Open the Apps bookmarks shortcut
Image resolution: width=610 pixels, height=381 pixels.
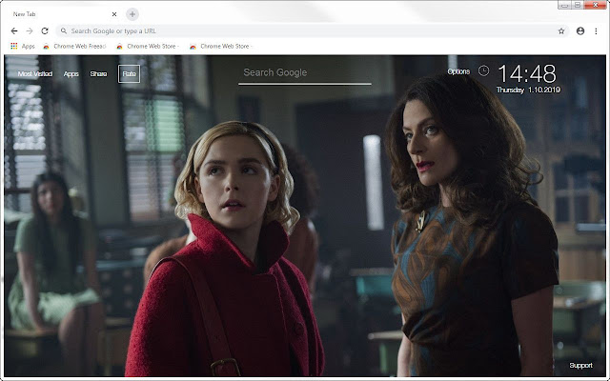point(23,47)
